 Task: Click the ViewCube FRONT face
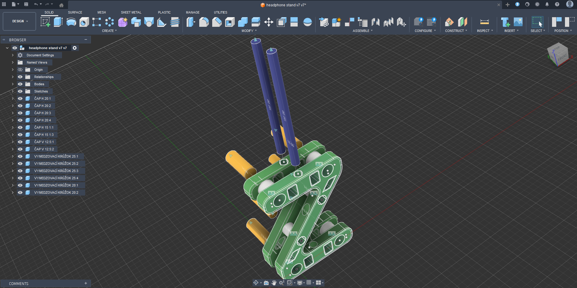[x=562, y=57]
